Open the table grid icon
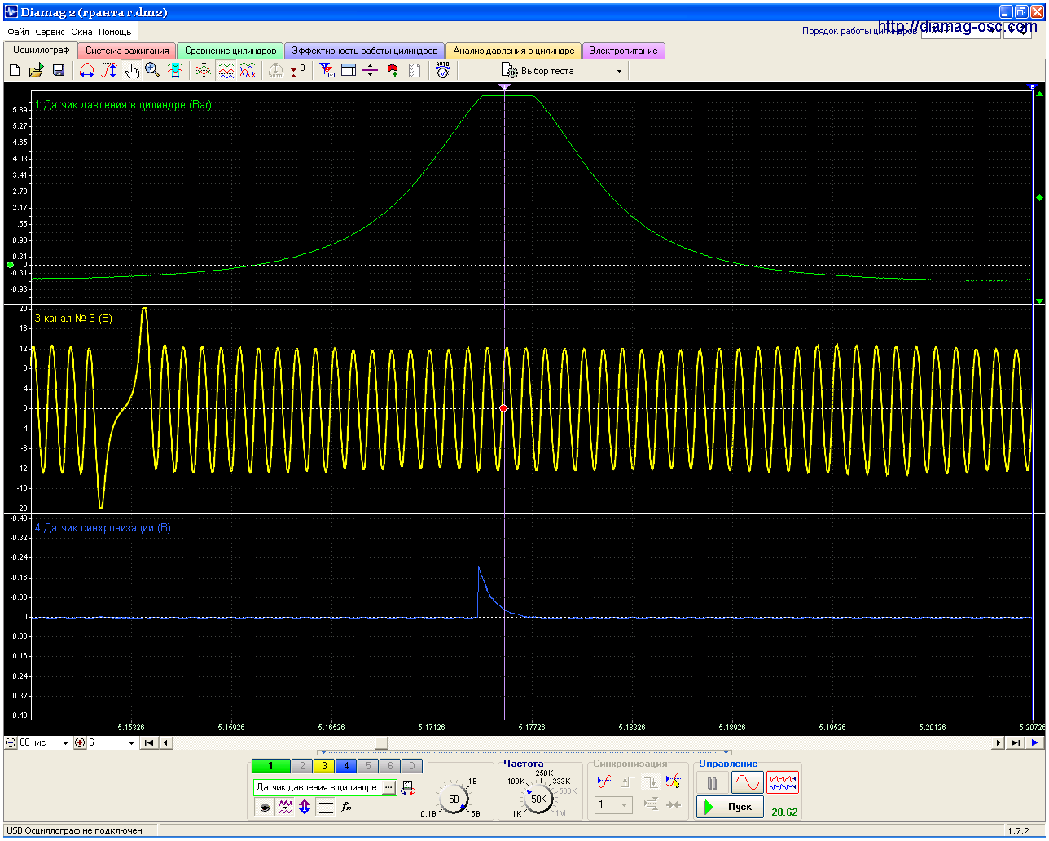The width and height of the screenshot is (1049, 841). pyautogui.click(x=349, y=71)
